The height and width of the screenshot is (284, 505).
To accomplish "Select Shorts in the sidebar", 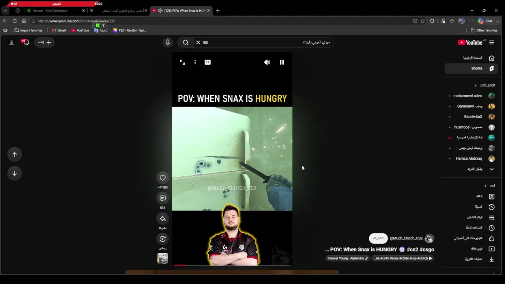I will pos(470,68).
